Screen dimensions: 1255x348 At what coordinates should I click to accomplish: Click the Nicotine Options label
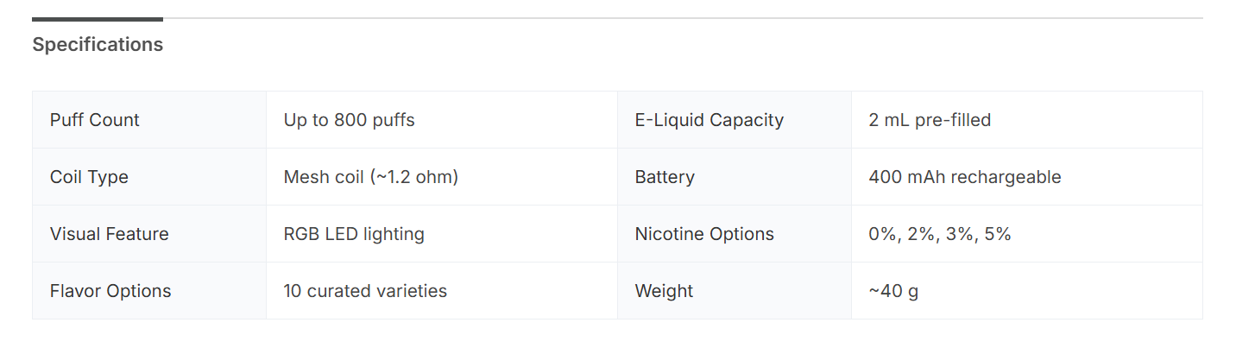click(704, 234)
